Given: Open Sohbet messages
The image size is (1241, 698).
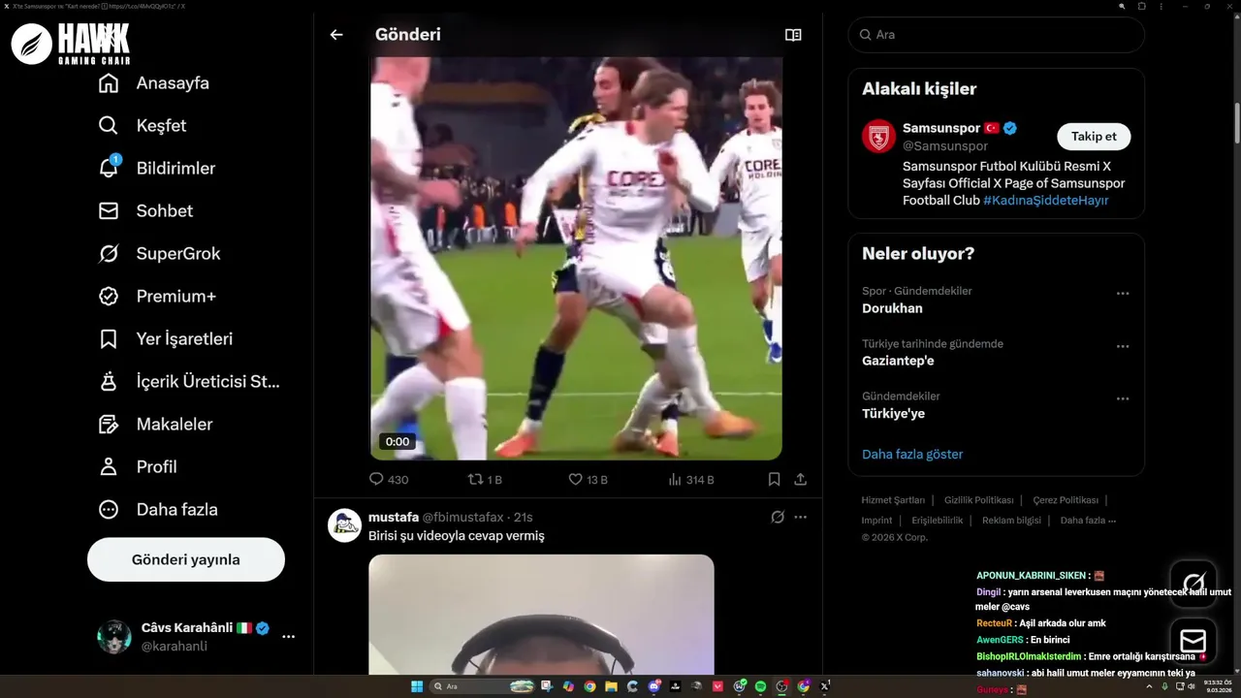Looking at the screenshot, I should coord(145,211).
